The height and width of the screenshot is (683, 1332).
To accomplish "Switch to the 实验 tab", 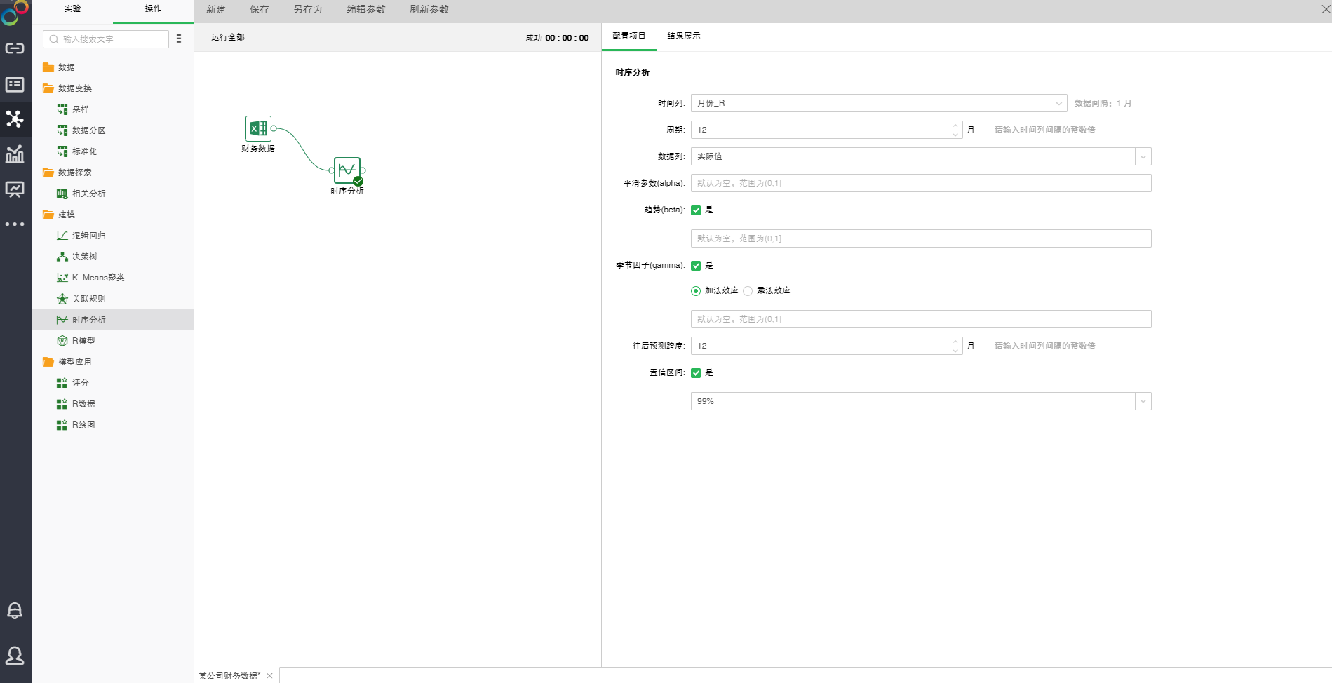I will pyautogui.click(x=72, y=9).
